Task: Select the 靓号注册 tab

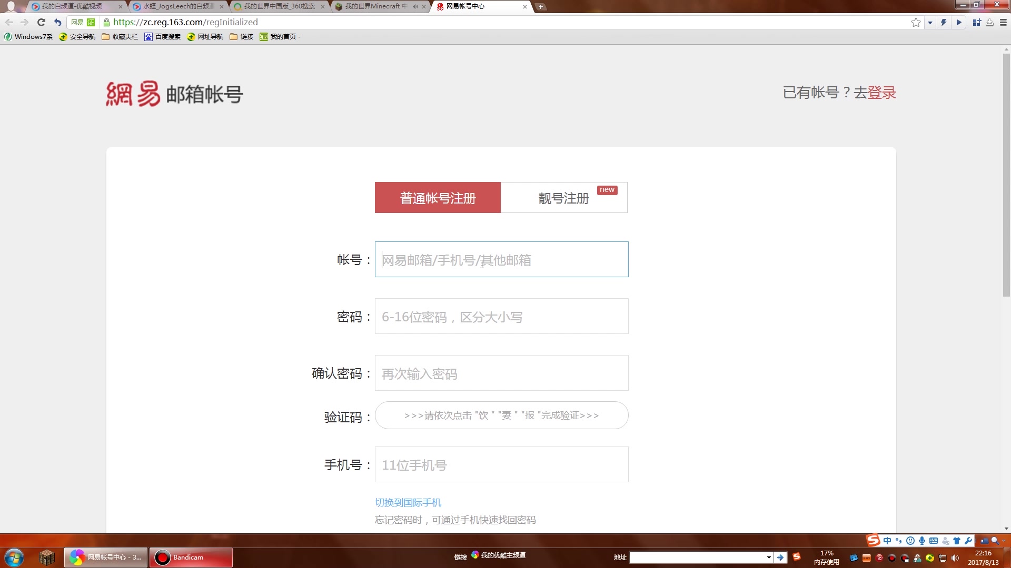Action: tap(564, 198)
